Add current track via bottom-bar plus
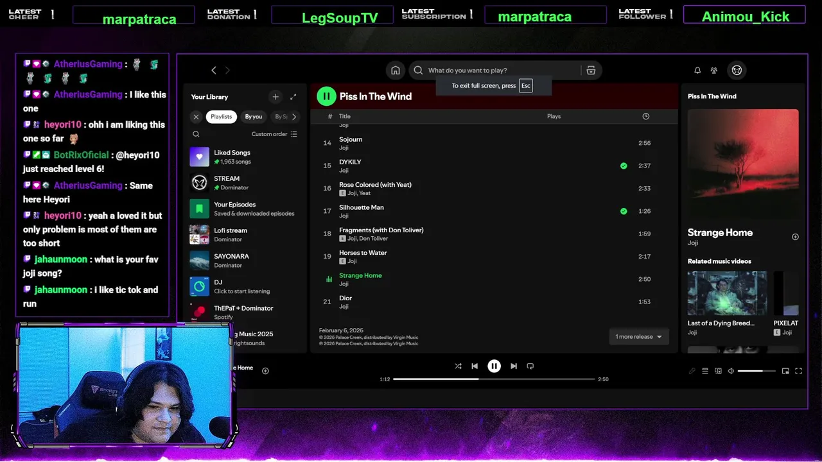This screenshot has width=822, height=462. (x=265, y=371)
